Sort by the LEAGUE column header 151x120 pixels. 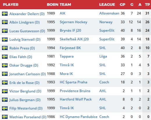click(x=107, y=5)
